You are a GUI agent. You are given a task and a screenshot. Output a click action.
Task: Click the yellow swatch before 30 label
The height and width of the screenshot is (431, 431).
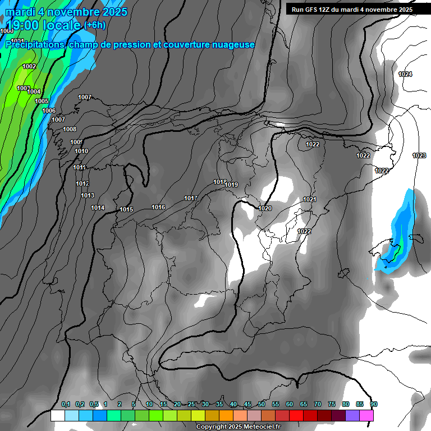[x=198, y=415]
